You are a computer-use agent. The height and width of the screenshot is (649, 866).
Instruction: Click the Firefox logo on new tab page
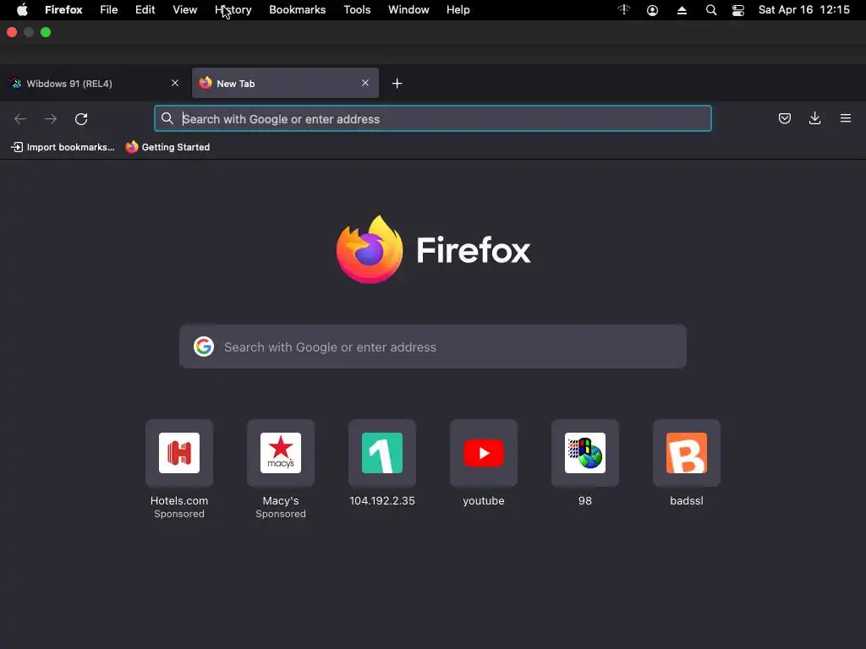(370, 249)
